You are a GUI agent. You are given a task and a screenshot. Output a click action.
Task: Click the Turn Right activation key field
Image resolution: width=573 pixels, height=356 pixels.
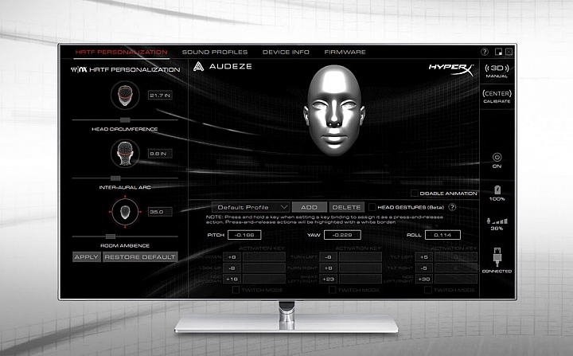361,268
